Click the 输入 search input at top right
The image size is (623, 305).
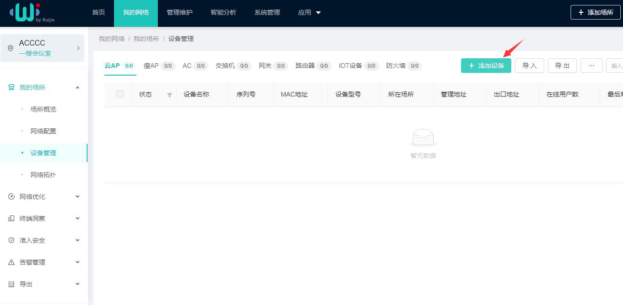tap(616, 66)
